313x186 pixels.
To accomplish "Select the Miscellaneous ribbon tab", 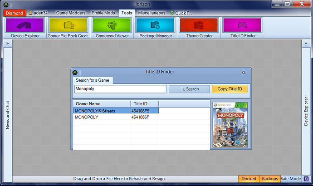I will 152,13.
